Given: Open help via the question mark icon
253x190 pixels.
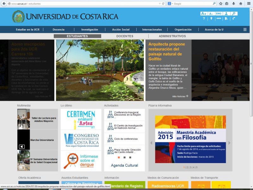Looking at the screenshot, I should pos(204,19).
